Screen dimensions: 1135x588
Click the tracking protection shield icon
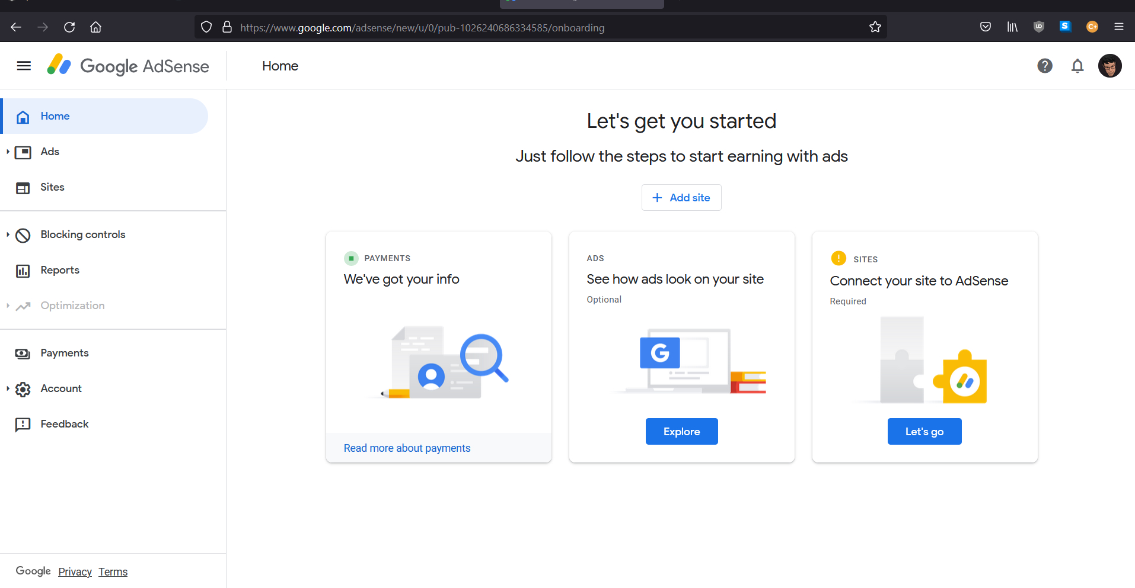point(206,27)
